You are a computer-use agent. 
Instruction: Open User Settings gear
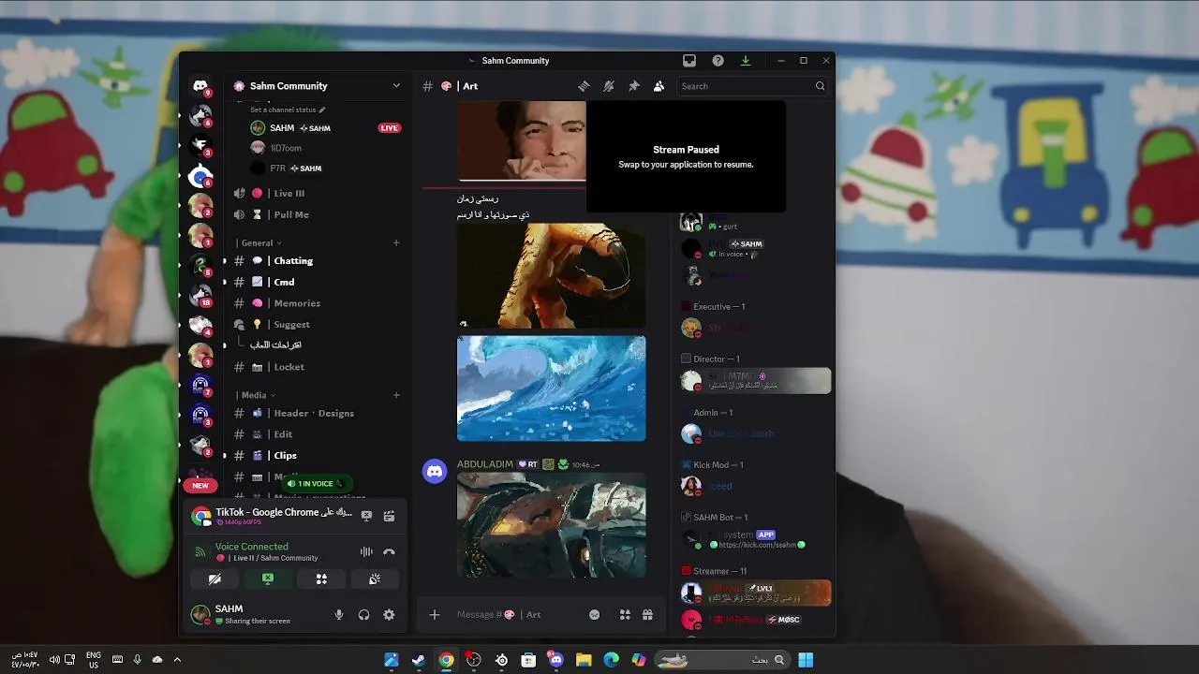pyautogui.click(x=389, y=615)
